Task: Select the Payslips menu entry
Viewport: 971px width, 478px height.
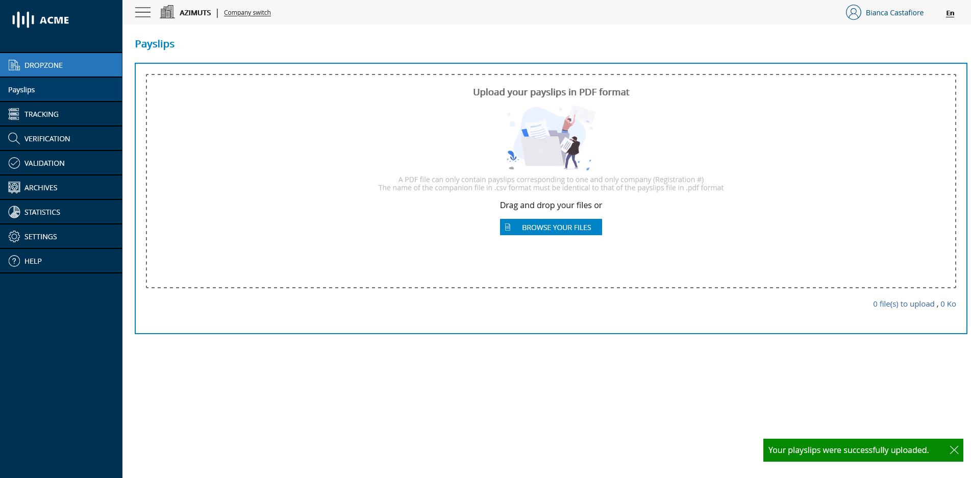Action: (x=21, y=89)
